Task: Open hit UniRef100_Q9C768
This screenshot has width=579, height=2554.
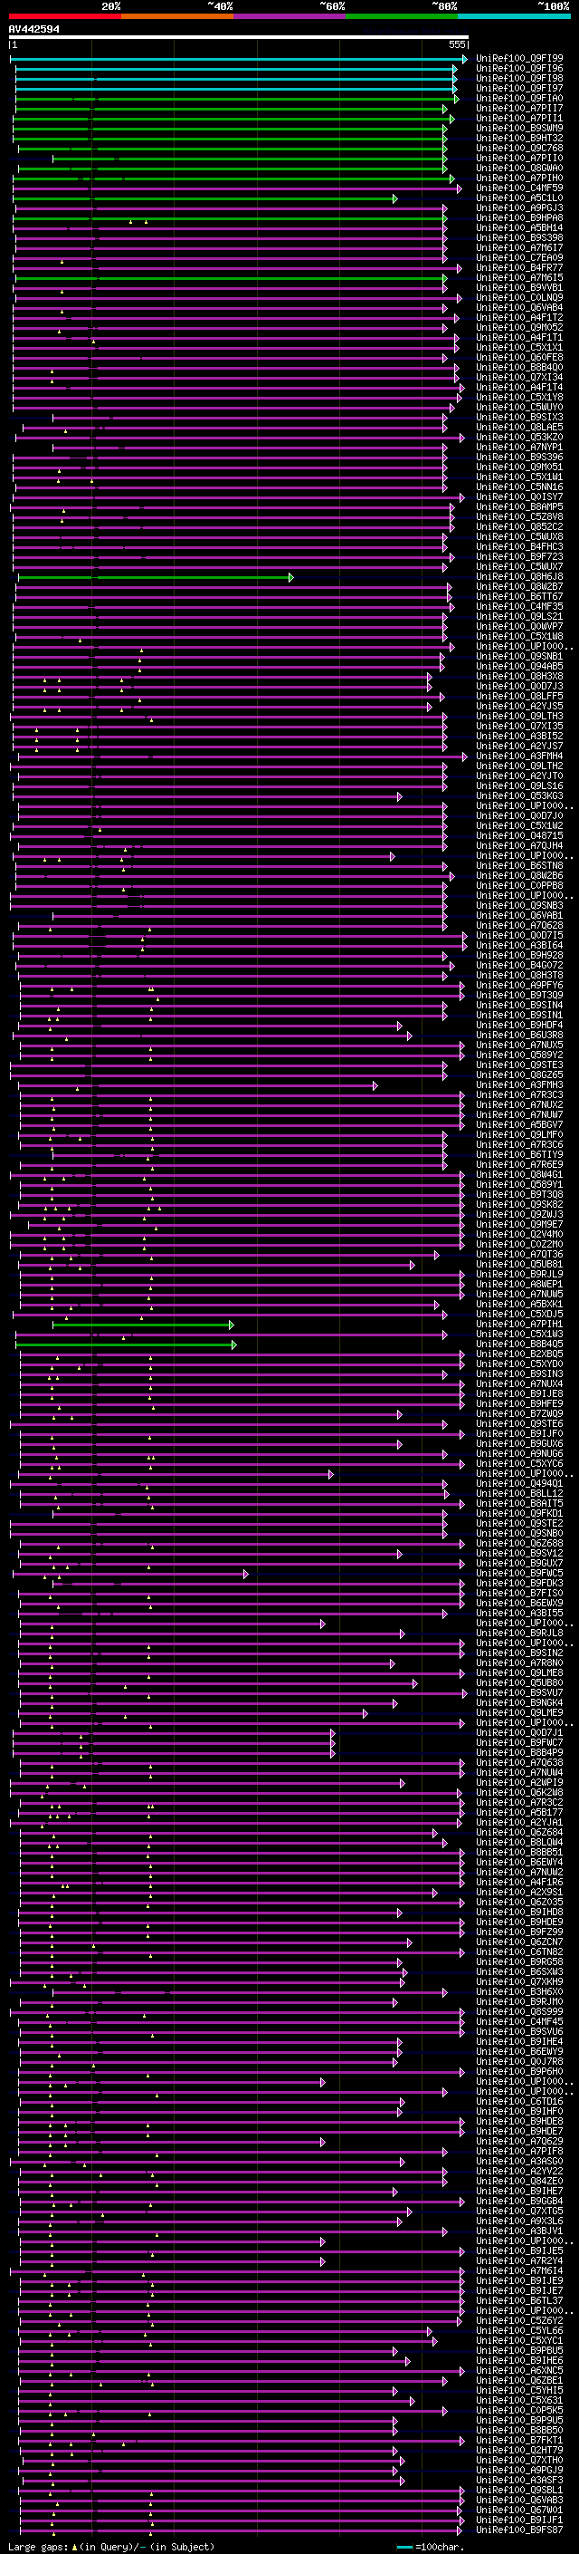Action: [x=519, y=149]
